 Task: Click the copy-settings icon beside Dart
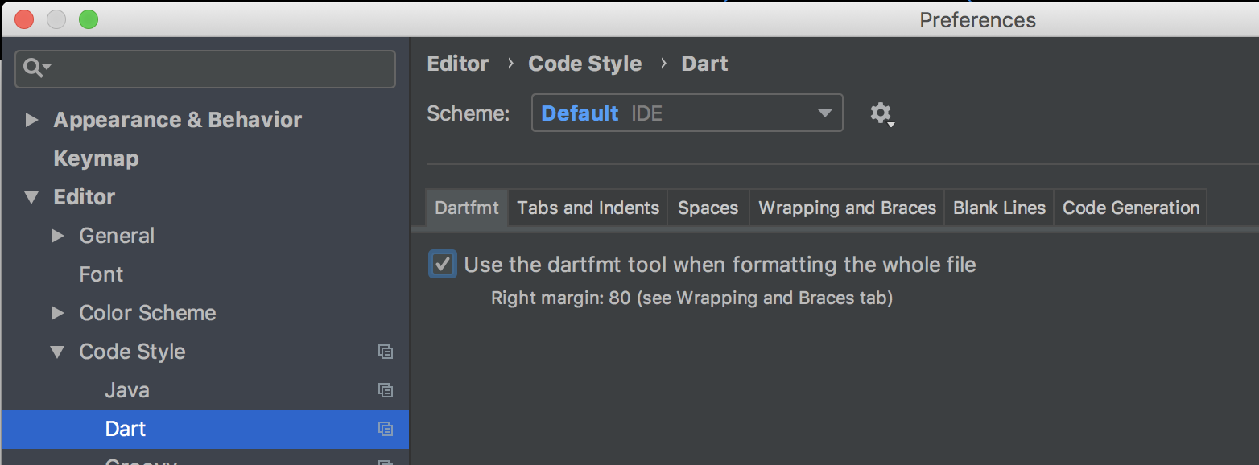[x=386, y=430]
